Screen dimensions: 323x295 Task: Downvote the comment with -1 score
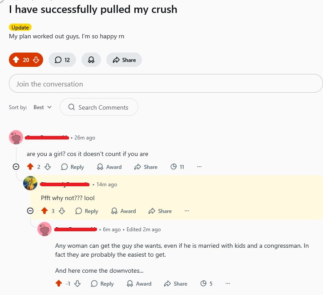pyautogui.click(x=77, y=283)
